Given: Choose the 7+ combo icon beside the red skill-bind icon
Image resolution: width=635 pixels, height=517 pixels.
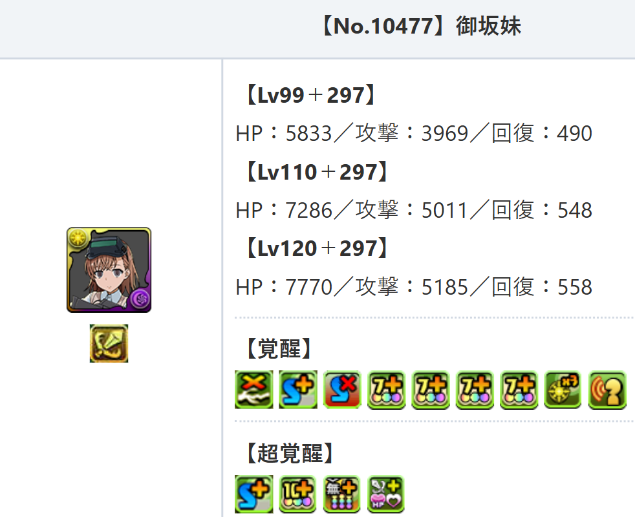Looking at the screenshot, I should click(386, 390).
